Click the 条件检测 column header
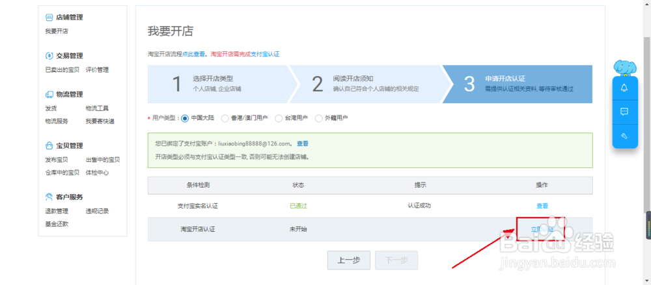This screenshot has width=651, height=285. [x=198, y=185]
